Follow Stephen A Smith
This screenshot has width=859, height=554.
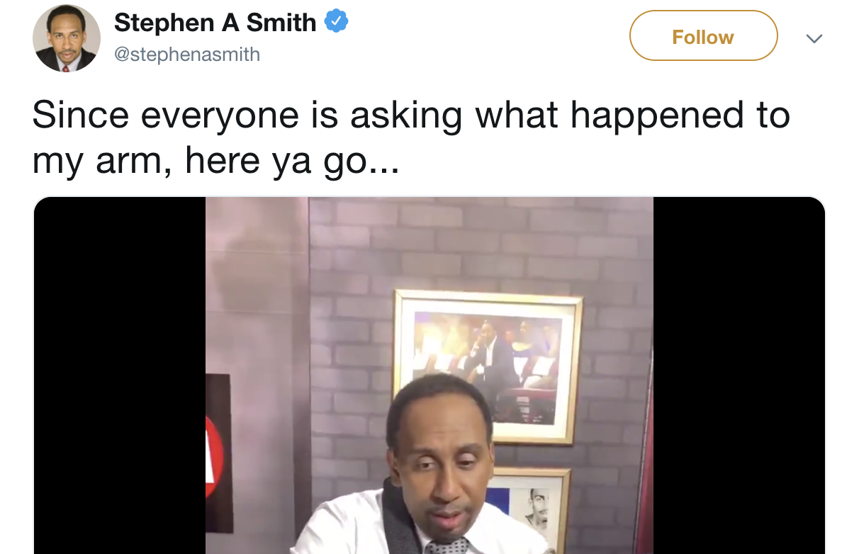[703, 35]
